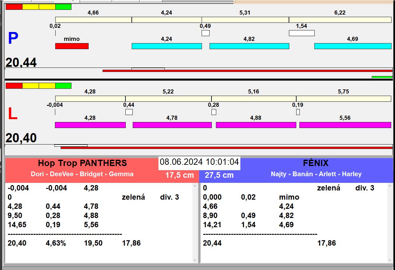The width and height of the screenshot is (395, 270).
Task: Click the large 20,44 total in lane P
Action: click(21, 63)
